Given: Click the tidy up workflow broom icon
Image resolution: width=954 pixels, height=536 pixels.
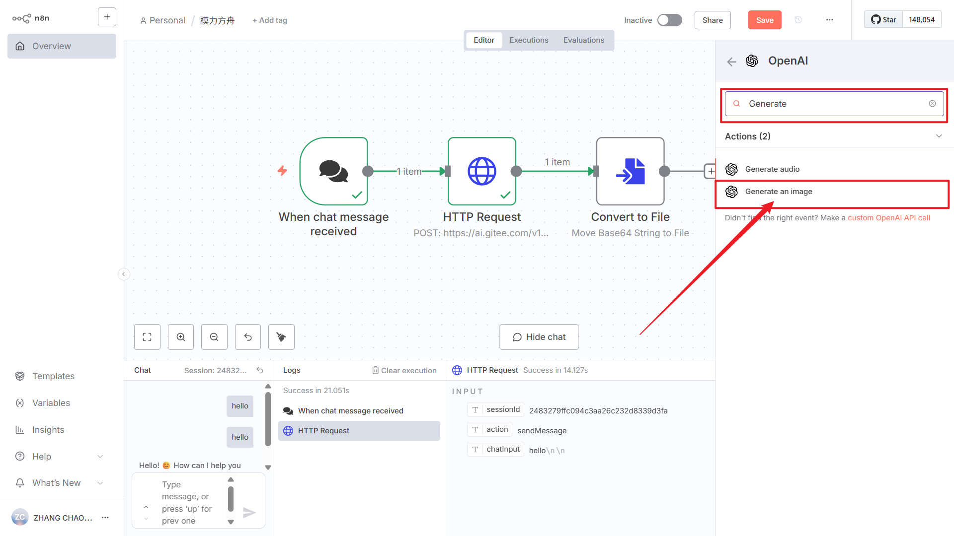Looking at the screenshot, I should 281,337.
